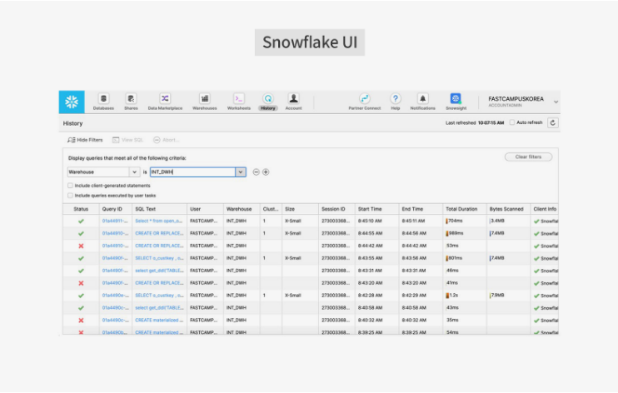Open Partner Connect

pyautogui.click(x=365, y=102)
